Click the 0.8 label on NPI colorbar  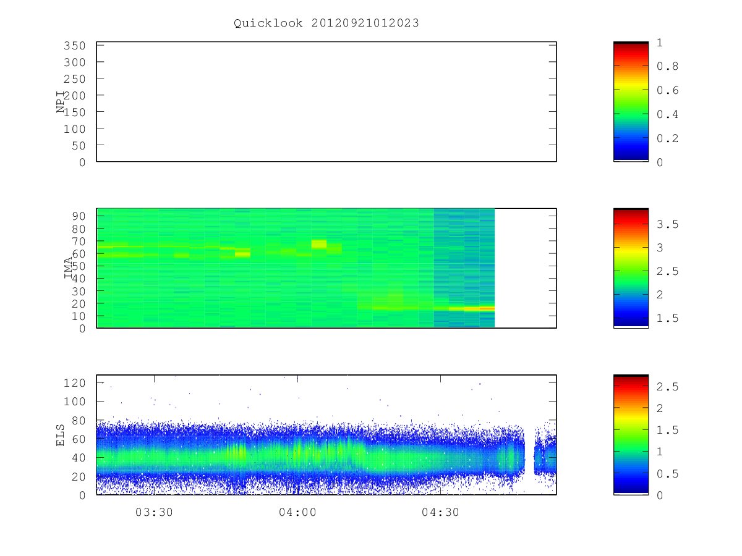coord(667,66)
